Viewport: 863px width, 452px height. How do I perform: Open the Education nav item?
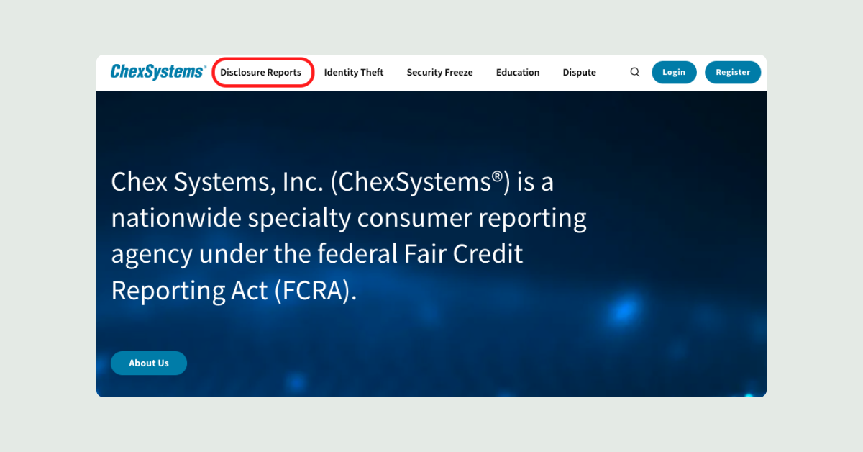pos(518,73)
